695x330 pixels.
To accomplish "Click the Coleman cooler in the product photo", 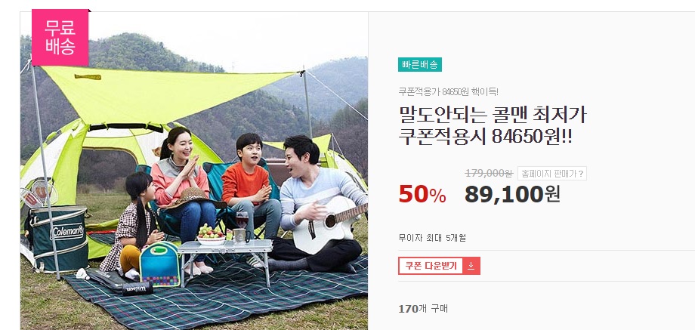I will tap(57, 237).
